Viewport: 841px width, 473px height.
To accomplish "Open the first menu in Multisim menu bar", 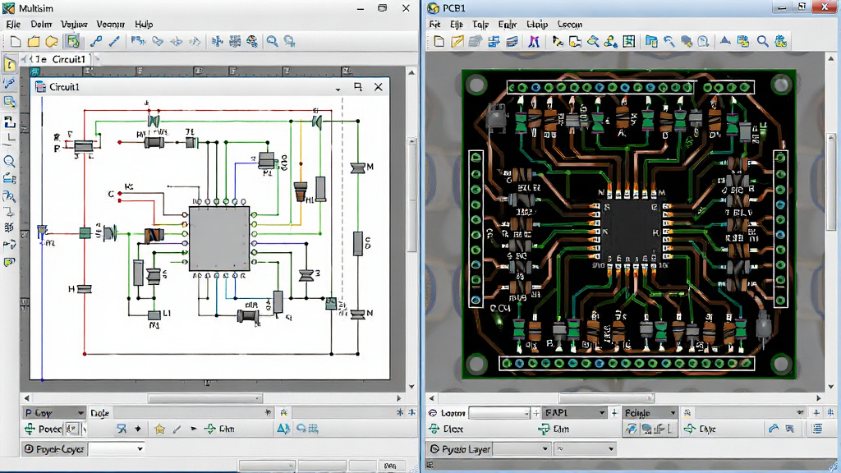I will (13, 24).
